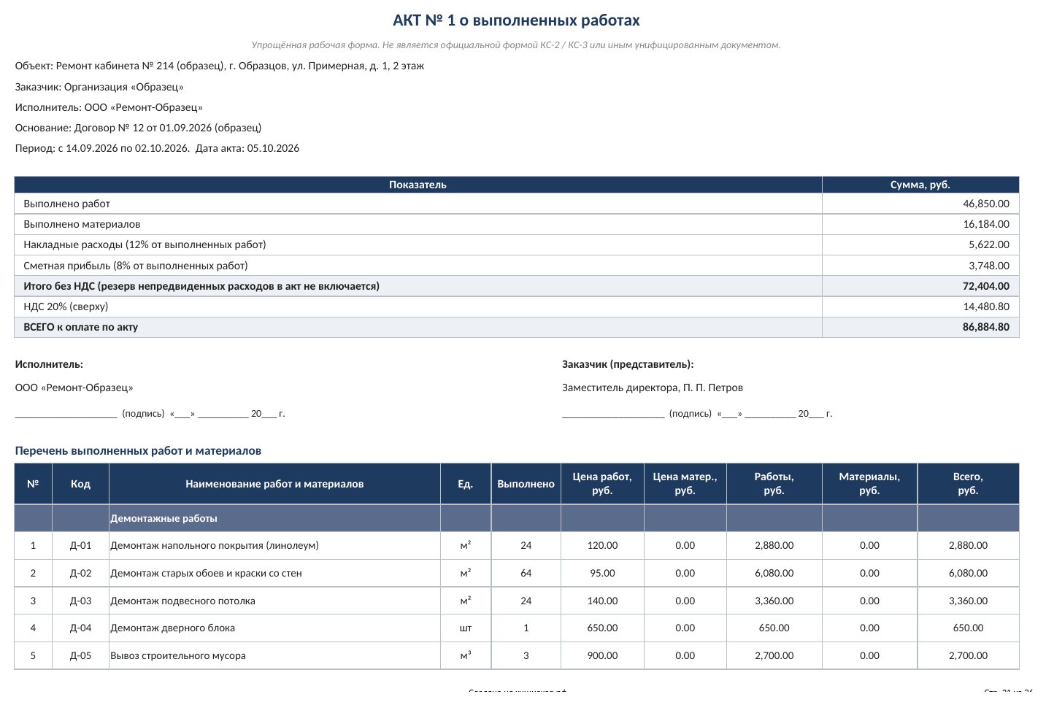Select the 'Объект: Ремонт кабинета № 214' line
This screenshot has width=1046, height=705.
click(220, 66)
